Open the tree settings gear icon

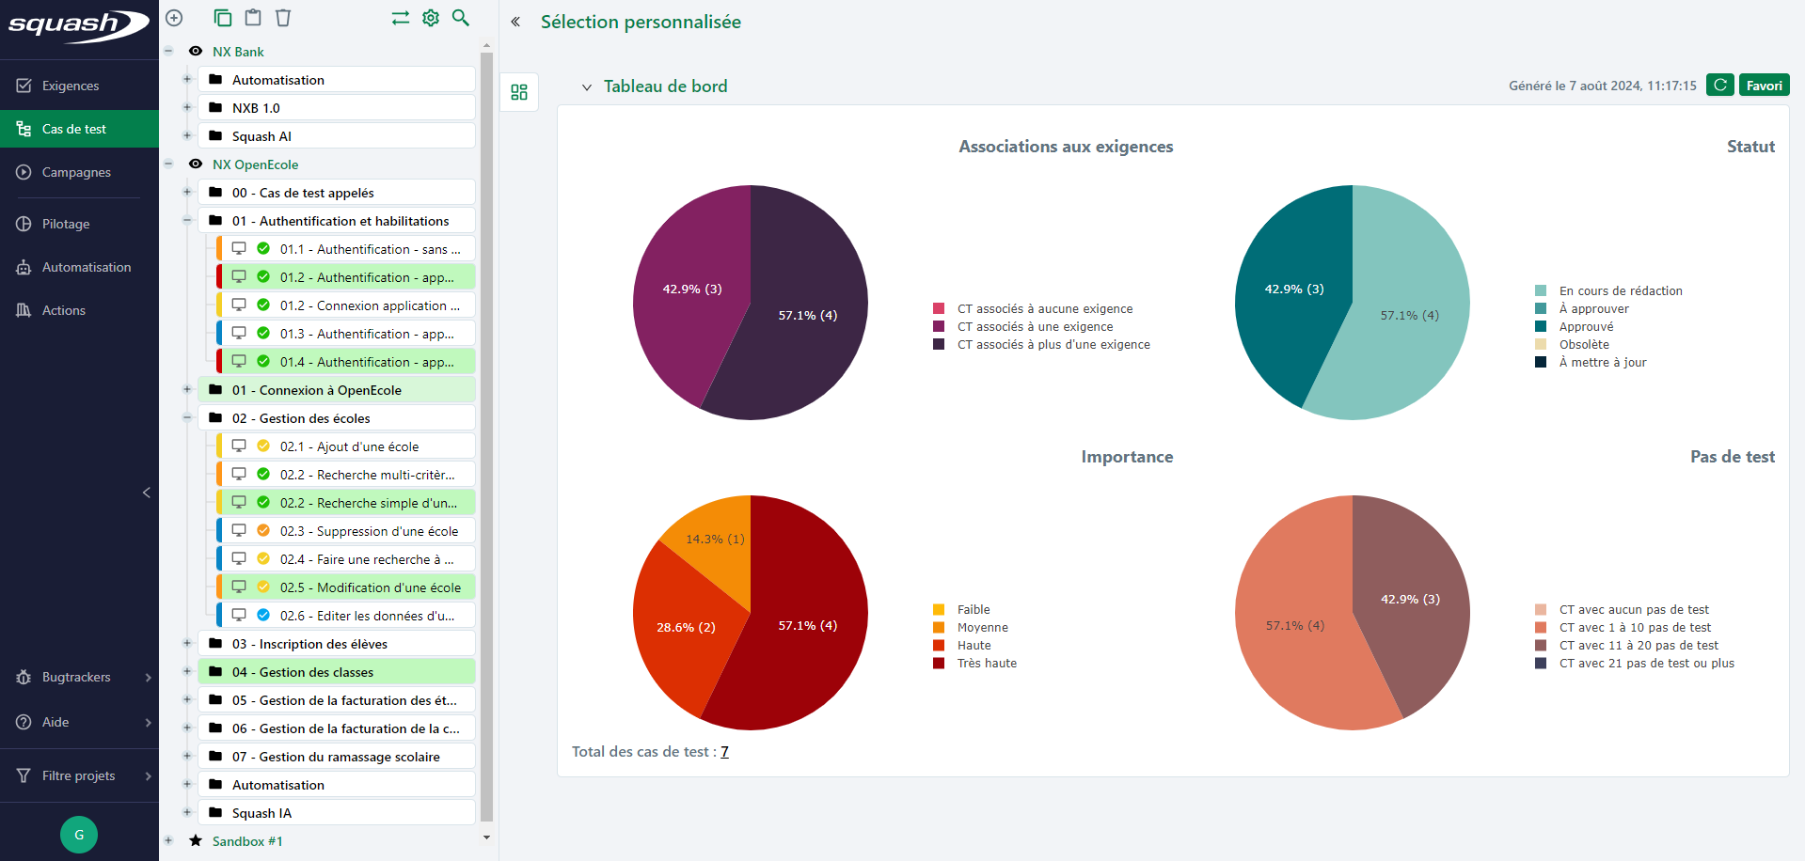(431, 18)
